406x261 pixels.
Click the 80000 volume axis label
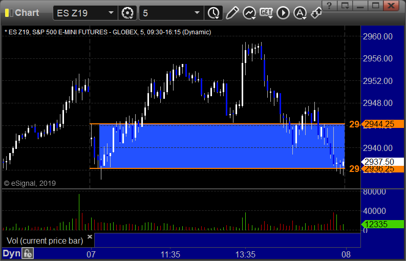click(374, 192)
